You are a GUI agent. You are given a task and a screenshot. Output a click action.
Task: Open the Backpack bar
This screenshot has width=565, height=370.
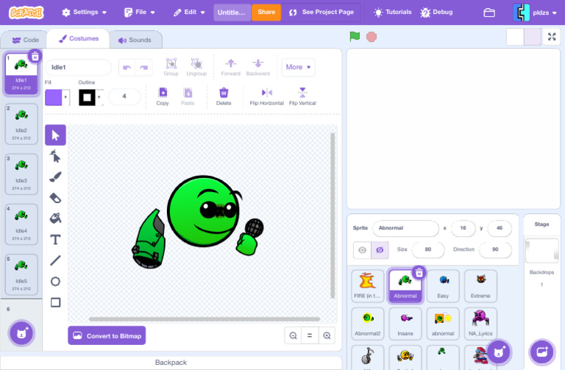click(x=171, y=363)
